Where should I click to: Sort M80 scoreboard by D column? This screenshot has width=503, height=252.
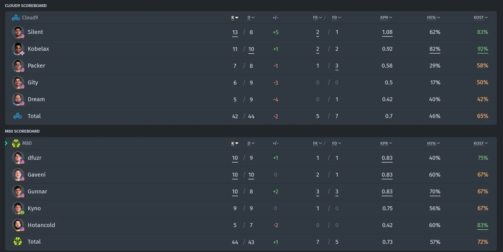pos(251,144)
